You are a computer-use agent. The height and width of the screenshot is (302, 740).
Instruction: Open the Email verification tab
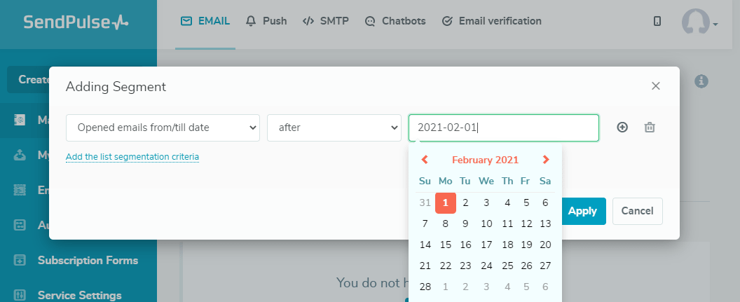[492, 21]
